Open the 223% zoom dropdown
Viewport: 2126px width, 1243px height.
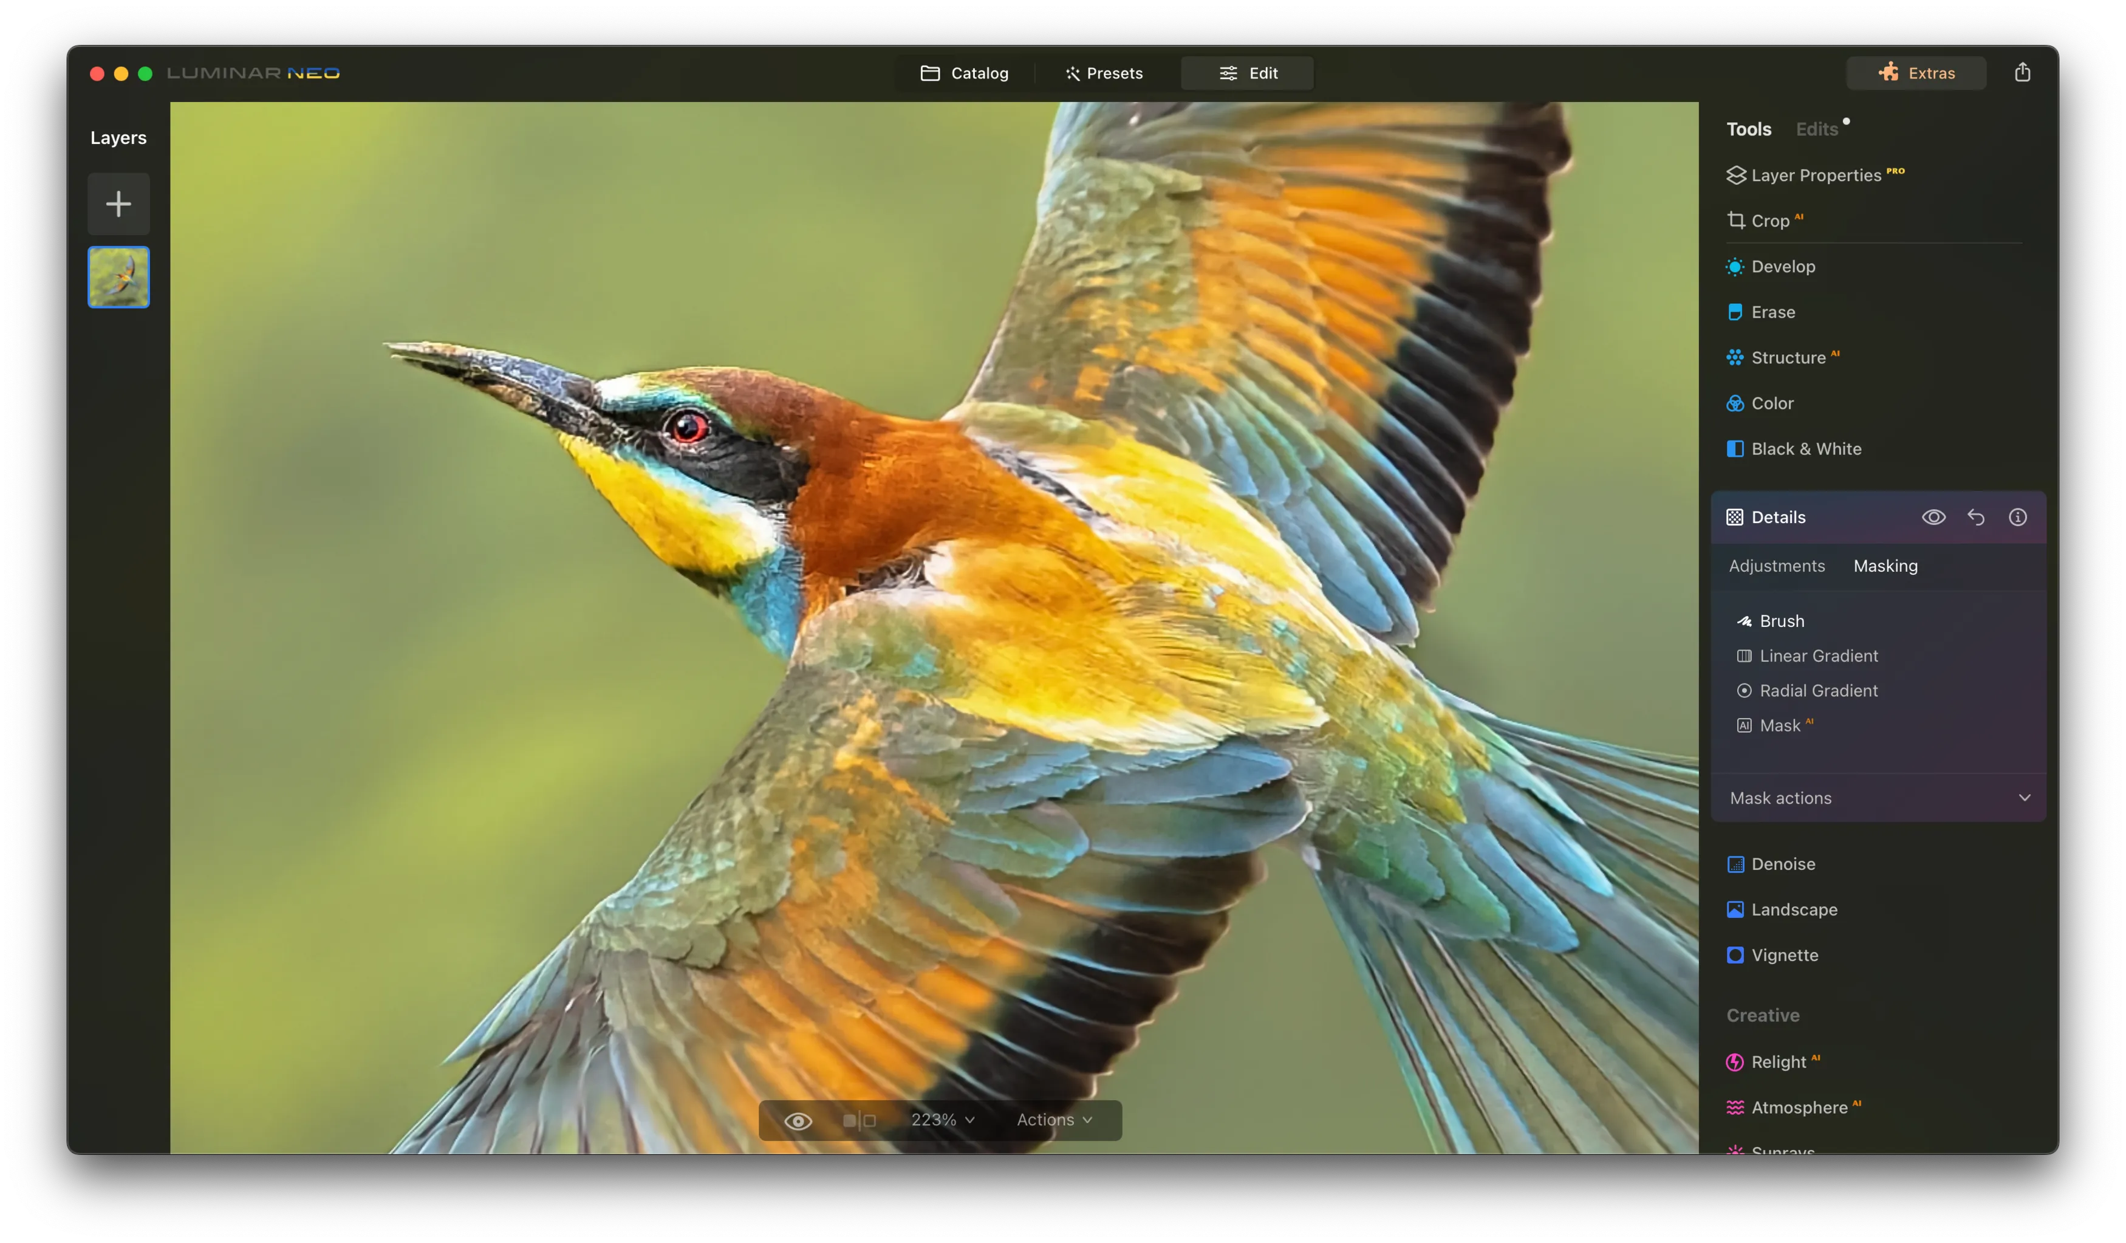[x=942, y=1120]
